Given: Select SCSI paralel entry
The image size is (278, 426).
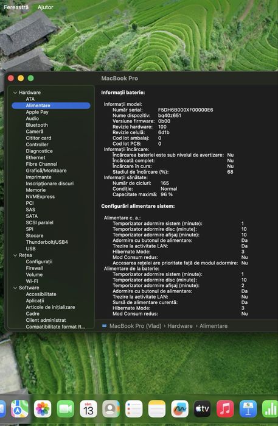Looking at the screenshot, I should tap(40, 223).
